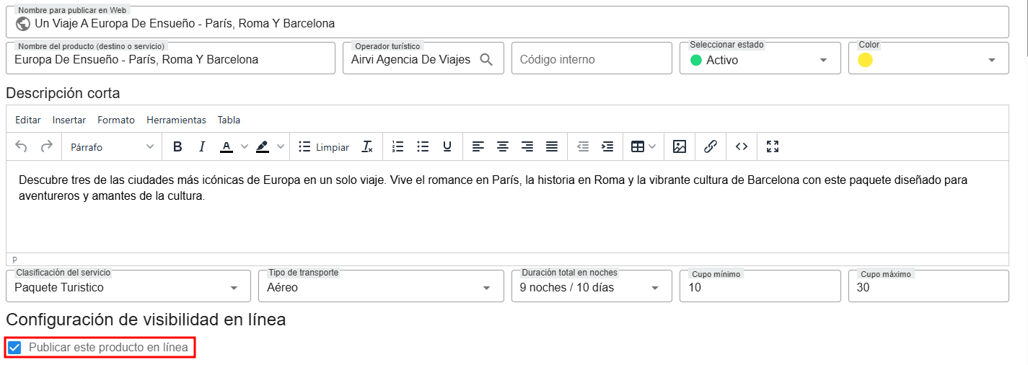Toggle underline formatting
Viewport: 1028px width, 365px height.
pyautogui.click(x=447, y=146)
